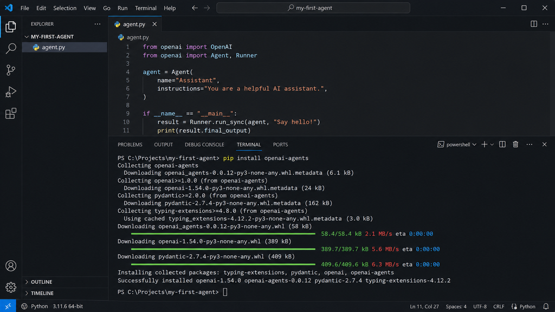Create a new terminal with plus icon
The image size is (555, 312).
pos(484,144)
